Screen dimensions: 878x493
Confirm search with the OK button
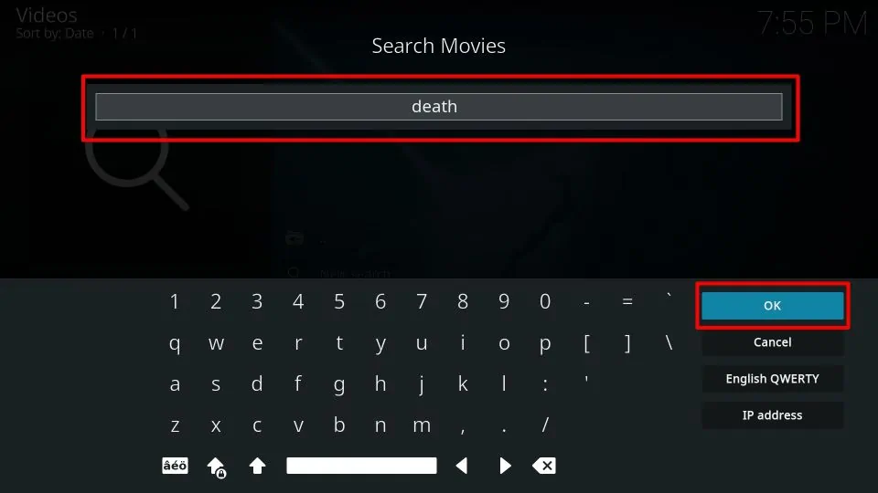pos(772,306)
